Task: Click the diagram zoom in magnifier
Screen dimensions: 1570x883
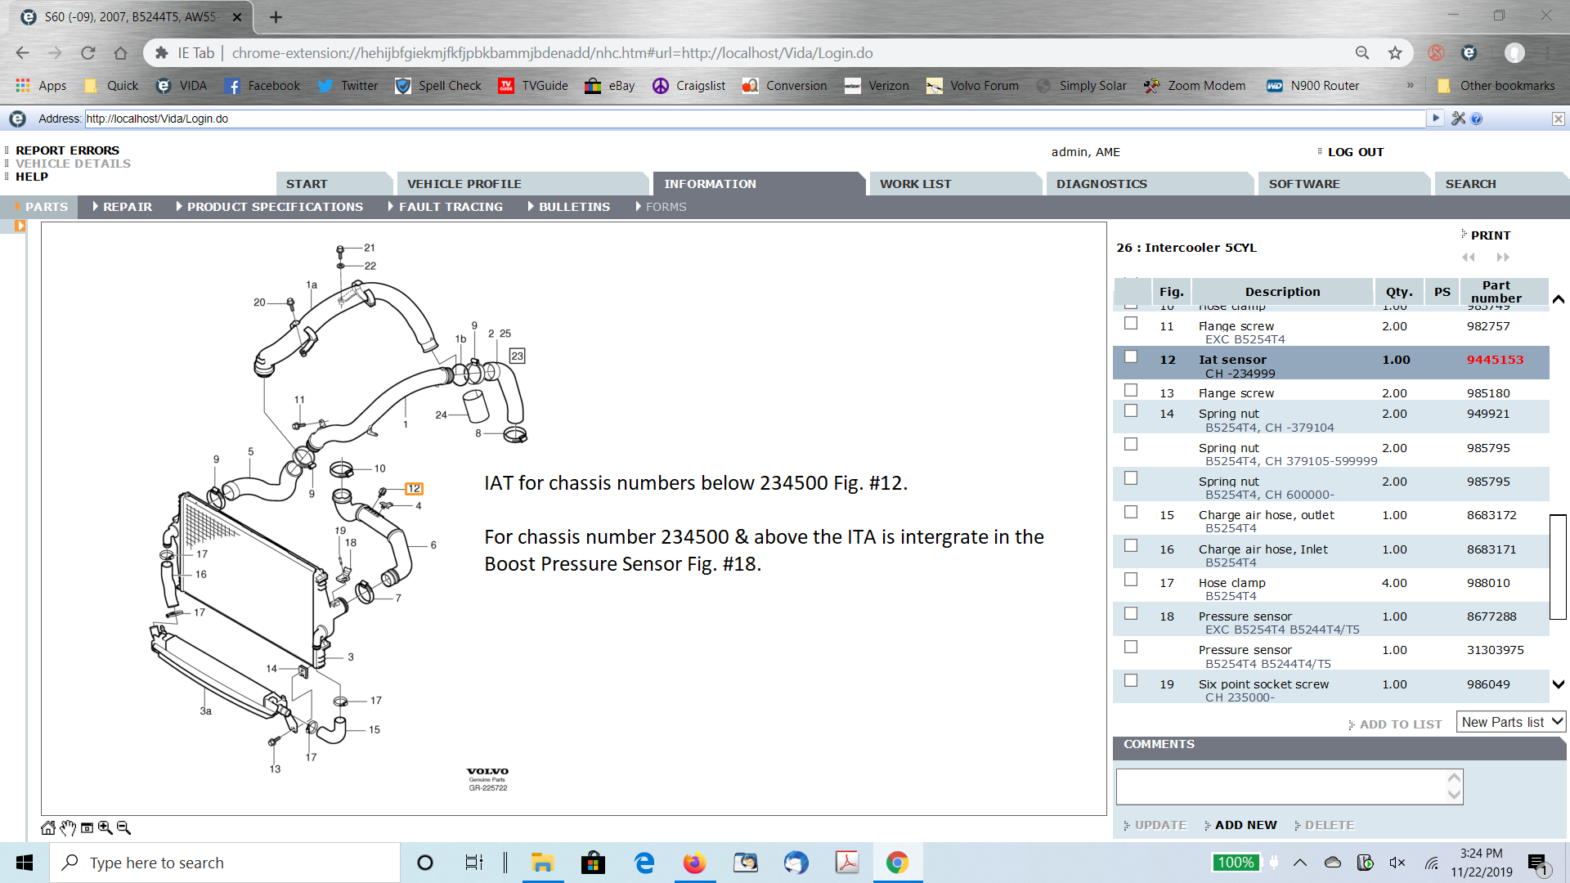Action: (x=105, y=827)
